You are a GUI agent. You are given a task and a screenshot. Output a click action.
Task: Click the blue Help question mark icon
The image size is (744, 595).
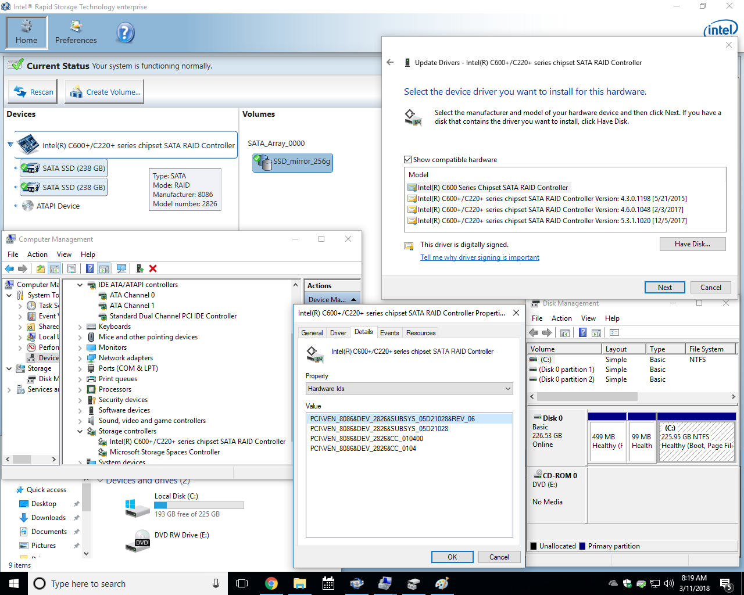pyautogui.click(x=125, y=33)
